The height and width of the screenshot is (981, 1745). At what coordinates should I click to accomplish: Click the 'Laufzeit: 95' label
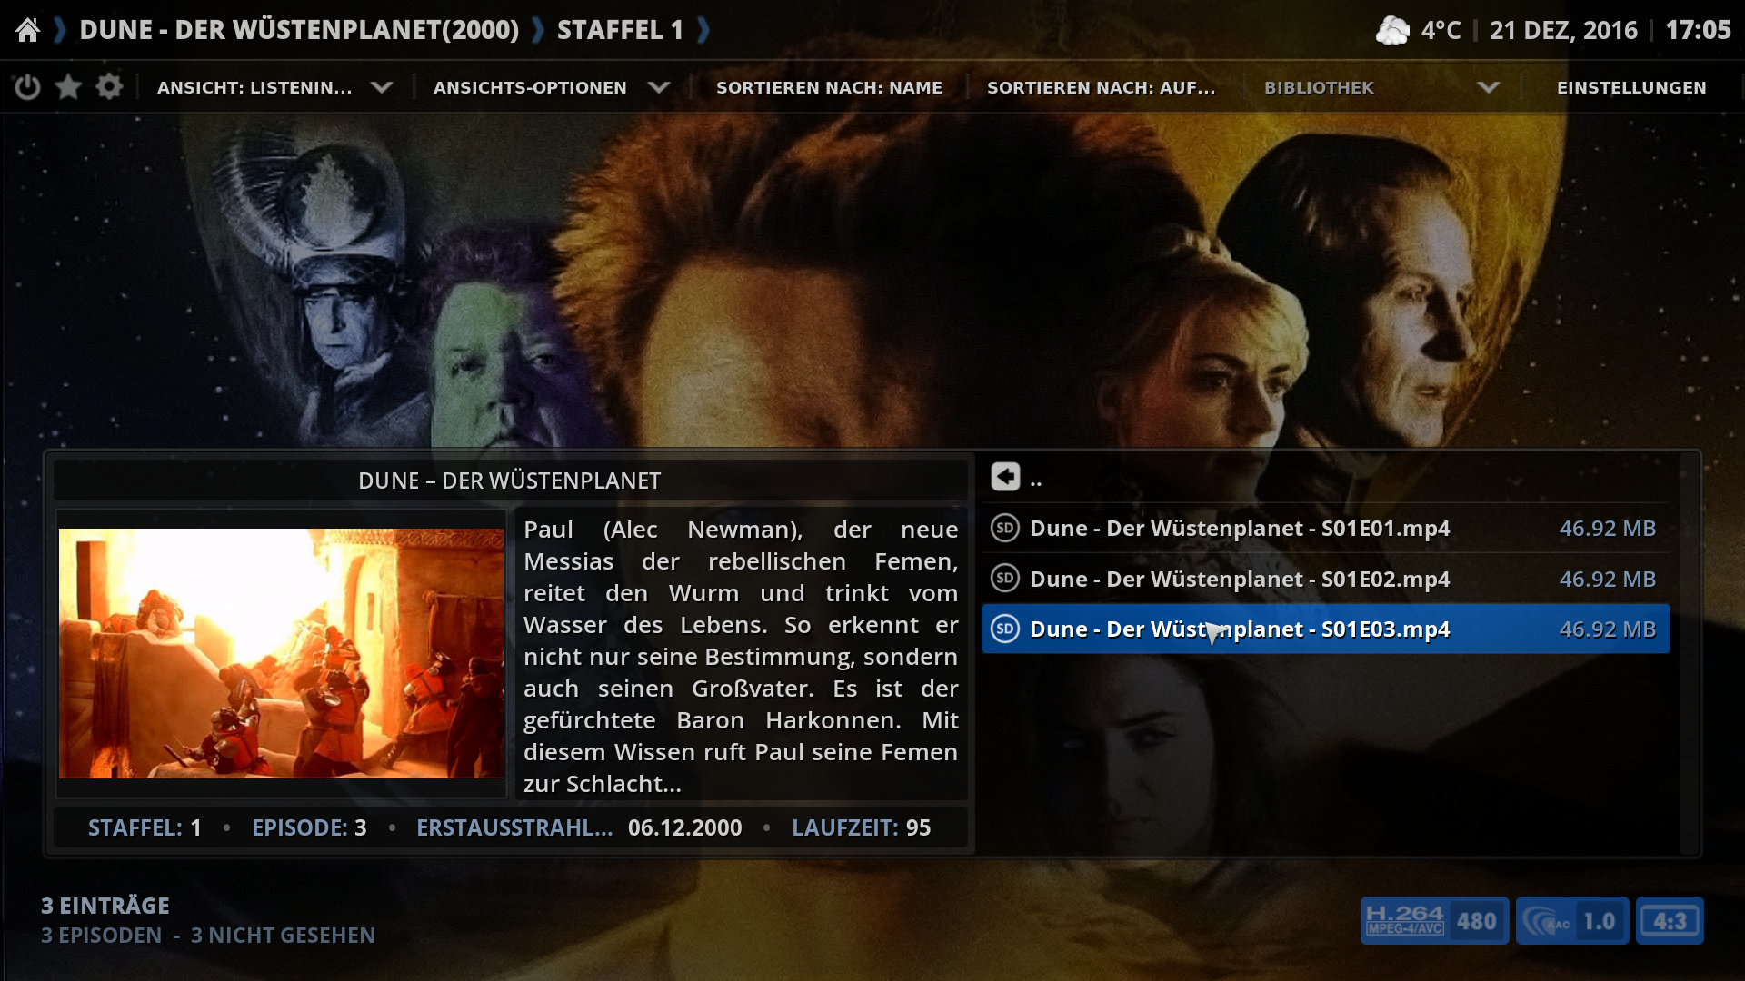click(x=861, y=827)
